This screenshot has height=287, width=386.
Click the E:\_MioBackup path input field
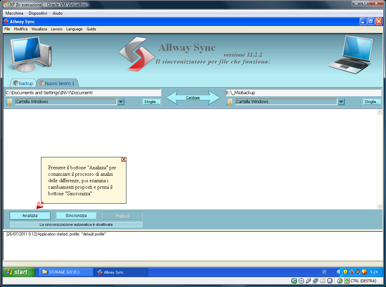[x=303, y=93]
